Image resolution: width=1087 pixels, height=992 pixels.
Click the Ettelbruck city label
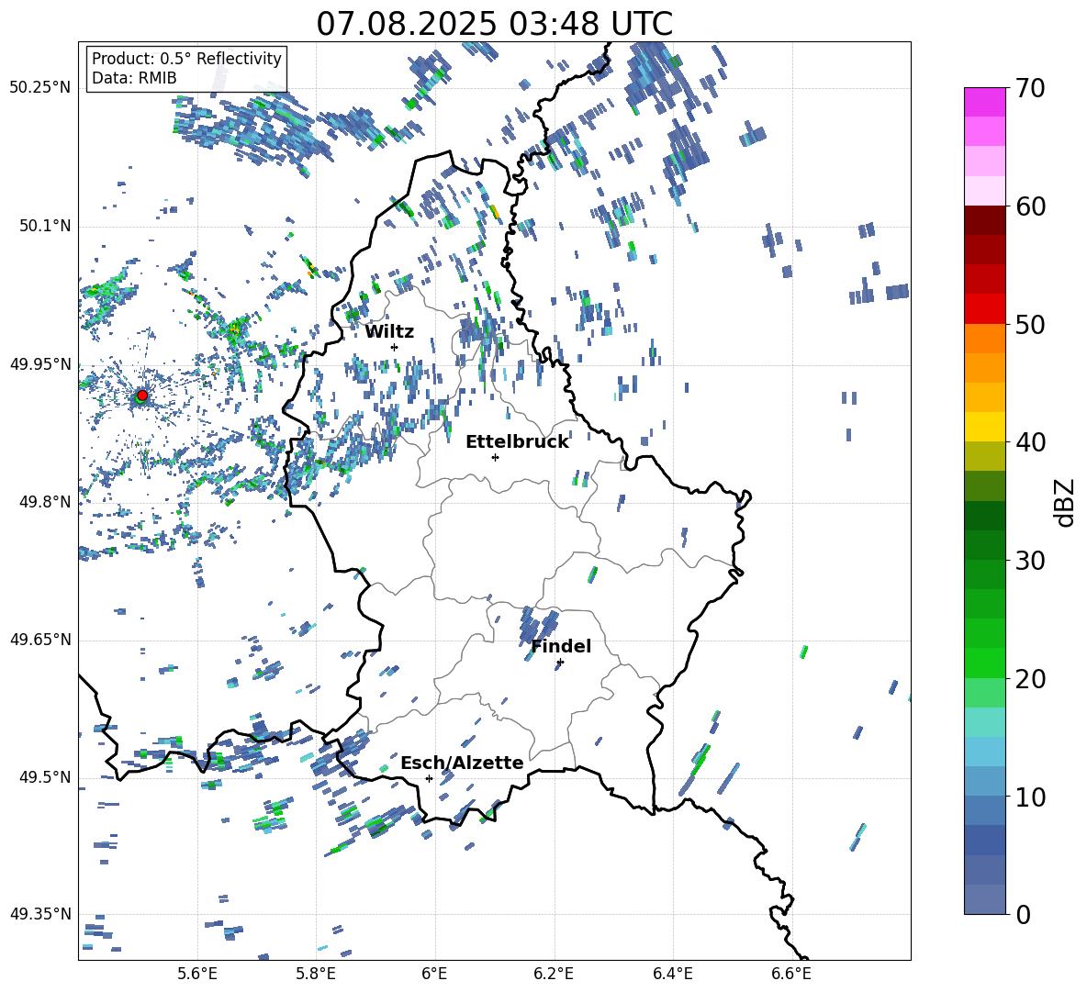(x=517, y=442)
